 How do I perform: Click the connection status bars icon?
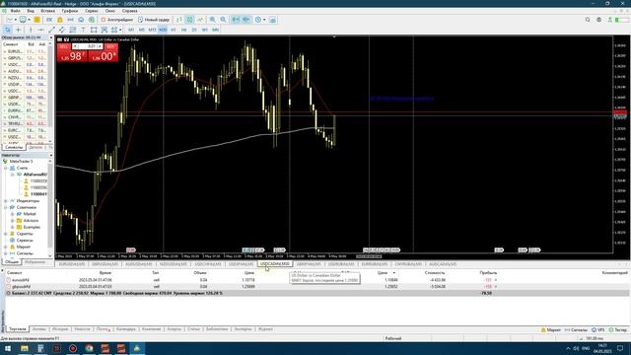622,20
